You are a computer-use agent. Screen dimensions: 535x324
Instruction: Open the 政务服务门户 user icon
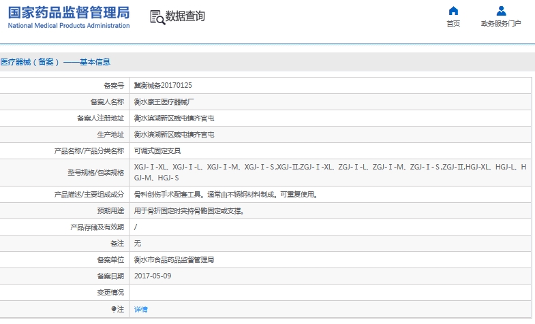[501, 11]
